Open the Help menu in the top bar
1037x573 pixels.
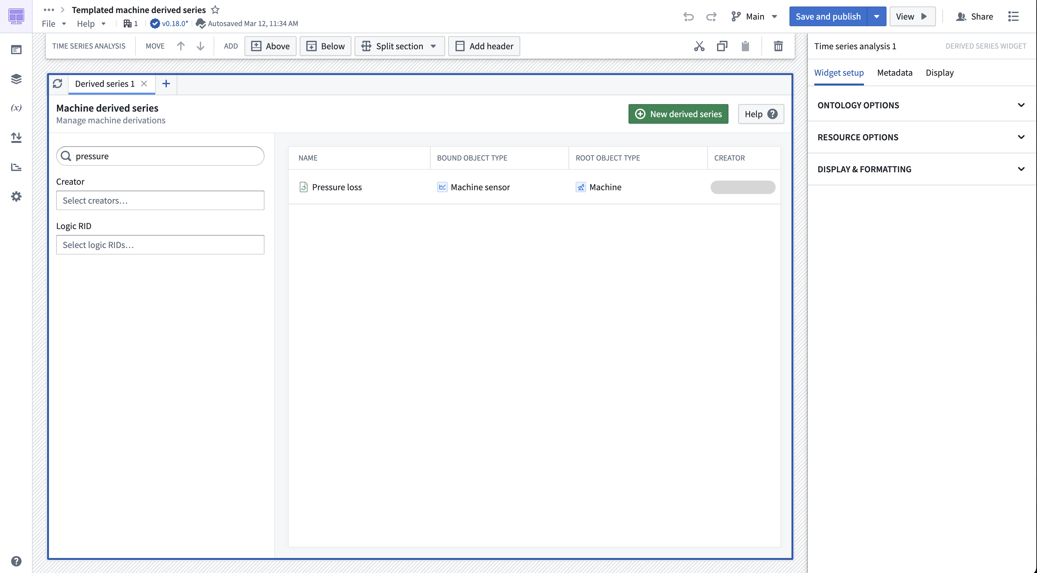tap(91, 23)
